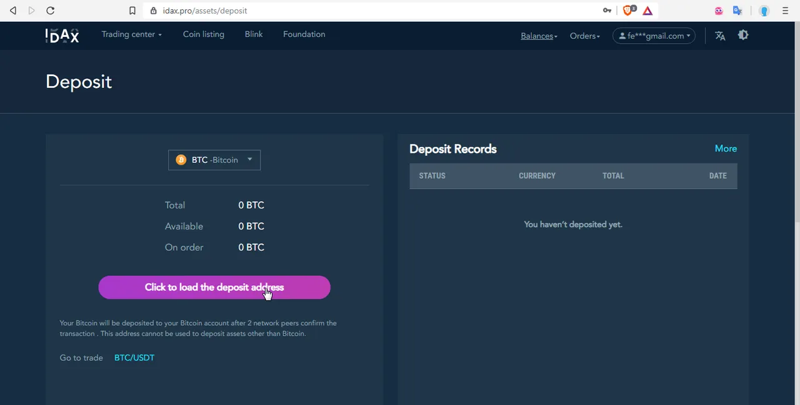Expand Trading center menu
Image resolution: width=800 pixels, height=405 pixels.
click(x=132, y=34)
